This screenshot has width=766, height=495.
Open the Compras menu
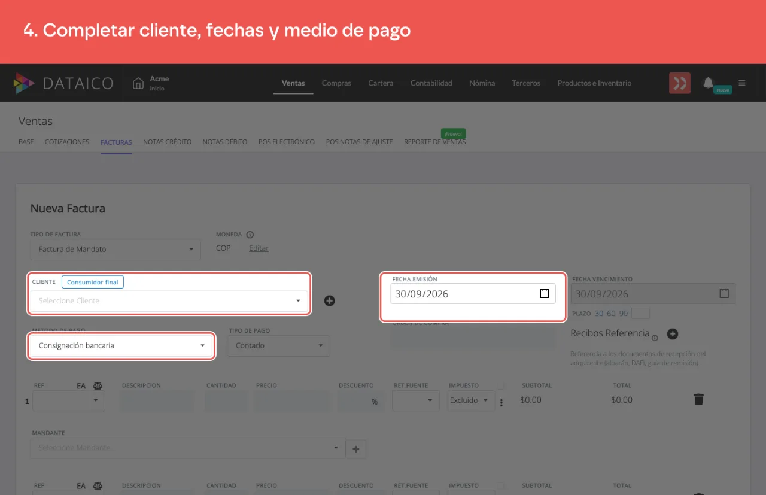tap(336, 83)
